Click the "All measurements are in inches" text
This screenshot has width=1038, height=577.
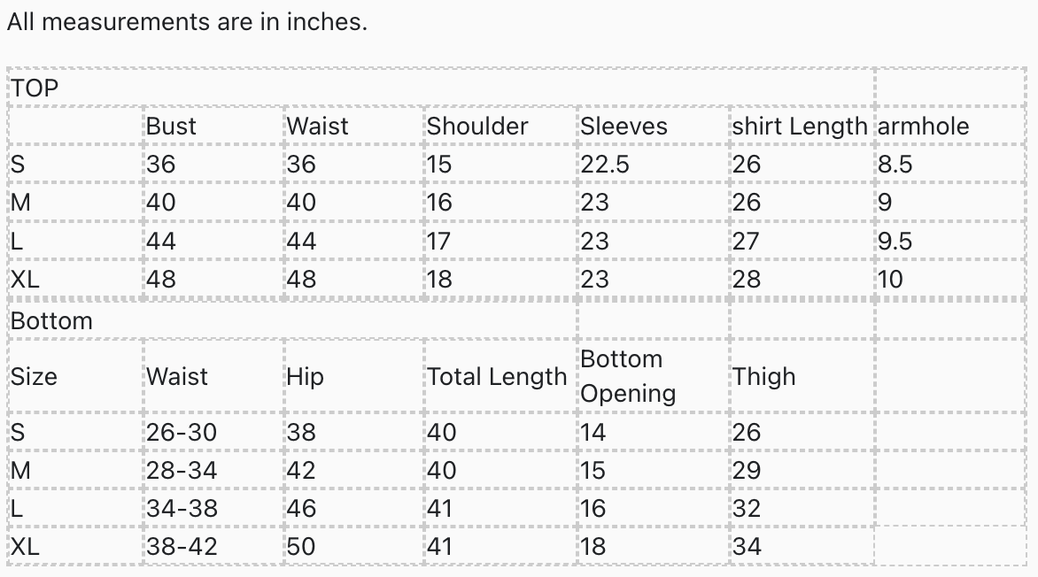(187, 22)
